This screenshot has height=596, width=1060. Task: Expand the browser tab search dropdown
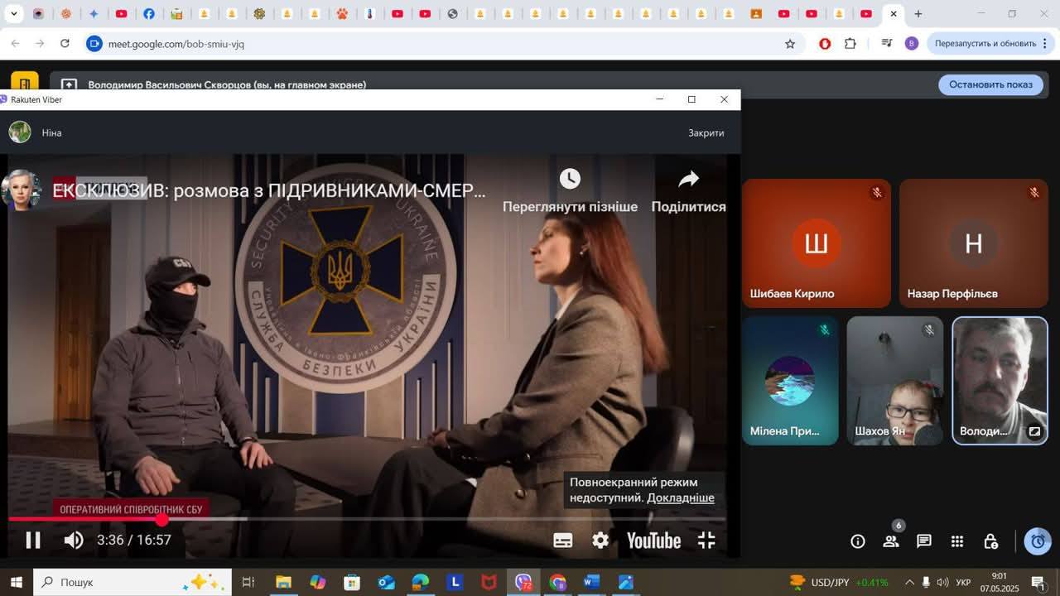pyautogui.click(x=13, y=14)
